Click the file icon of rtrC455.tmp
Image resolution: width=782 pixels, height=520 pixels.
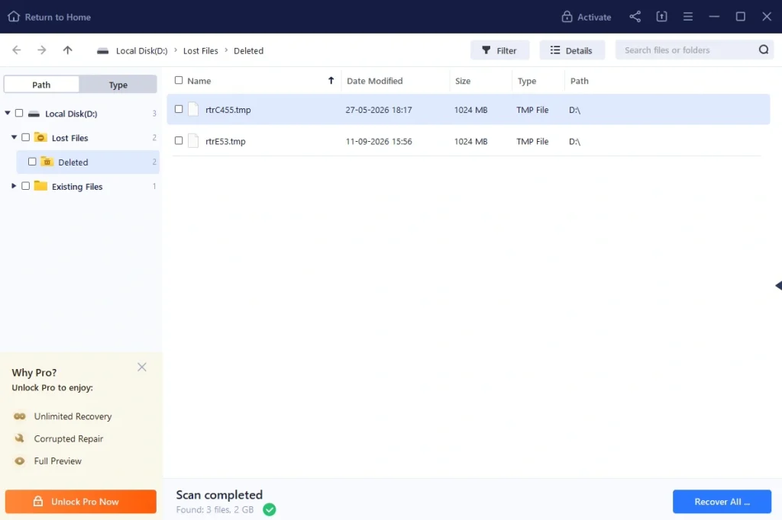(193, 109)
